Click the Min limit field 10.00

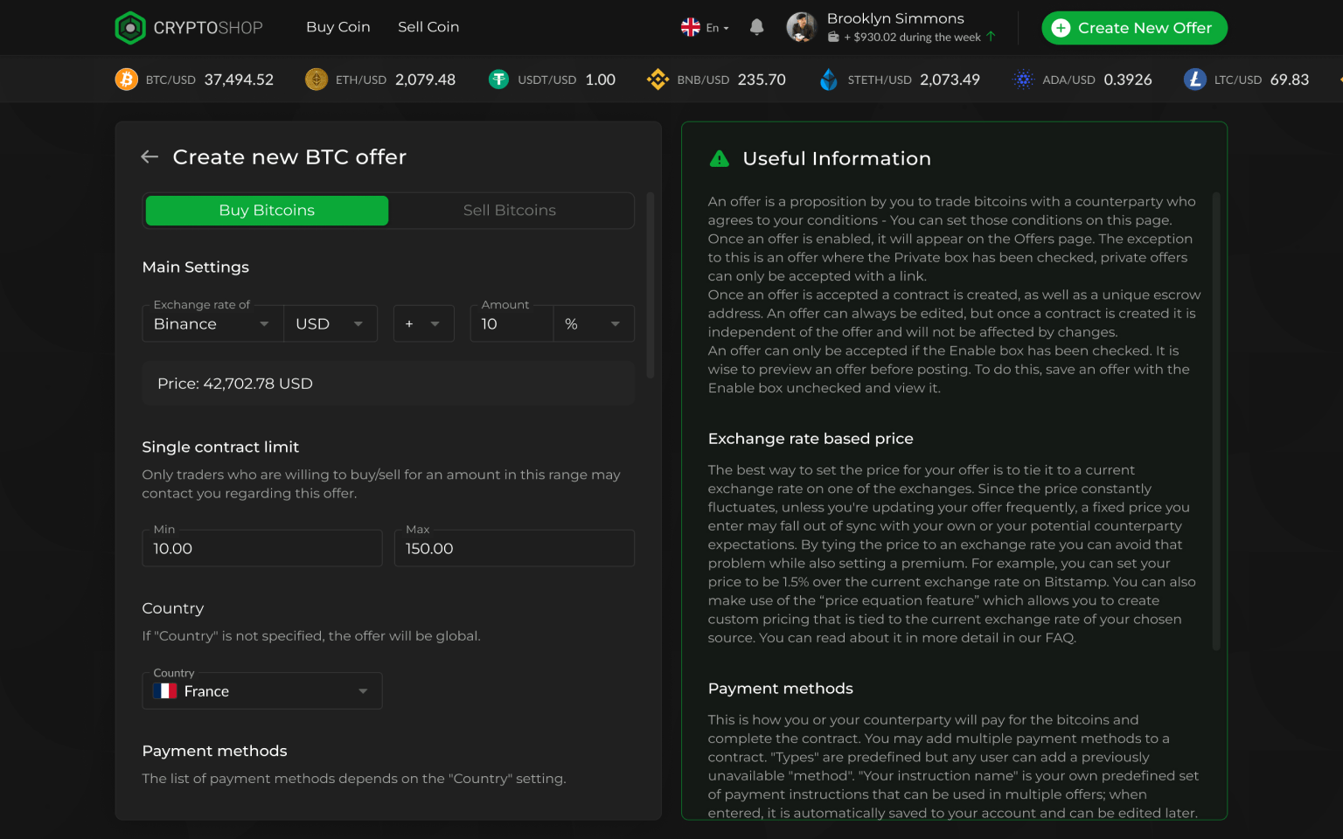point(262,548)
